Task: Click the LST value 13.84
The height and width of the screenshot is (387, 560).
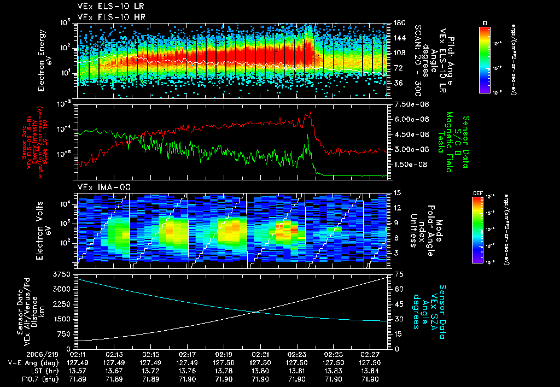Action: pyautogui.click(x=370, y=371)
